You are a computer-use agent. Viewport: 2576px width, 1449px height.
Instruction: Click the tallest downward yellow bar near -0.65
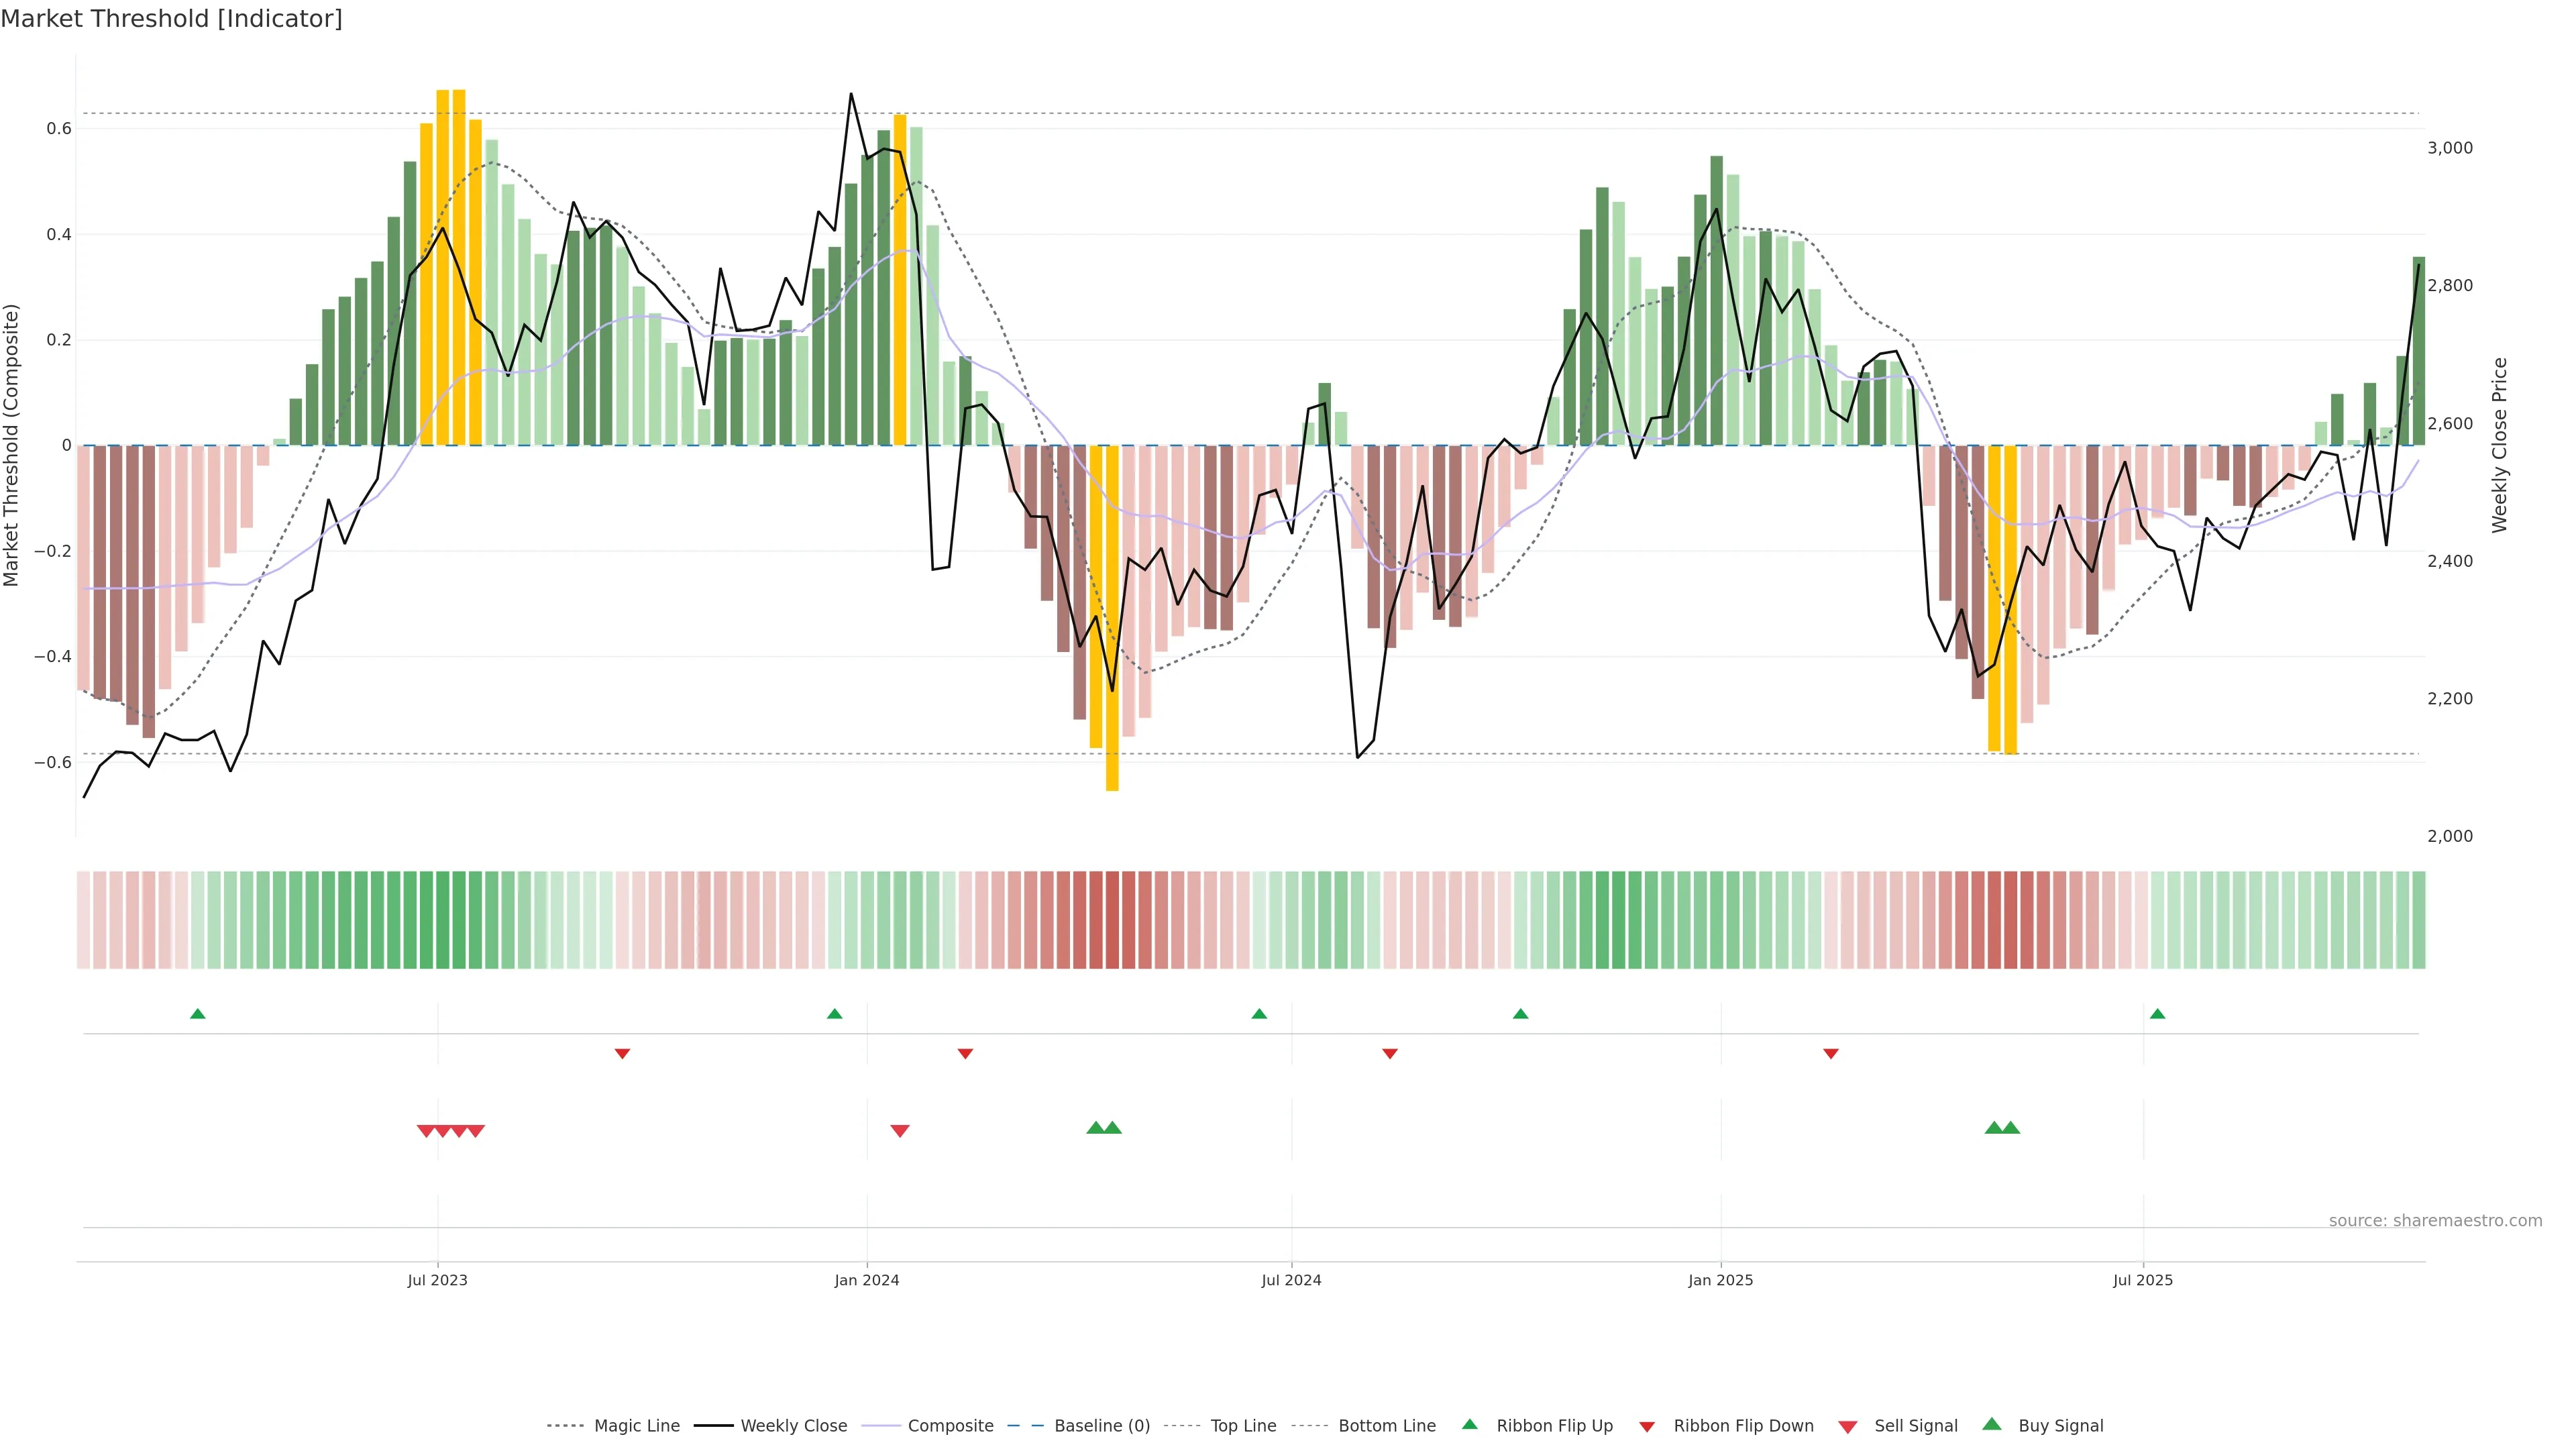point(1112,620)
